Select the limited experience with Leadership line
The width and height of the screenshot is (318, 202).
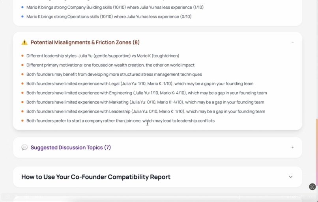click(x=146, y=111)
